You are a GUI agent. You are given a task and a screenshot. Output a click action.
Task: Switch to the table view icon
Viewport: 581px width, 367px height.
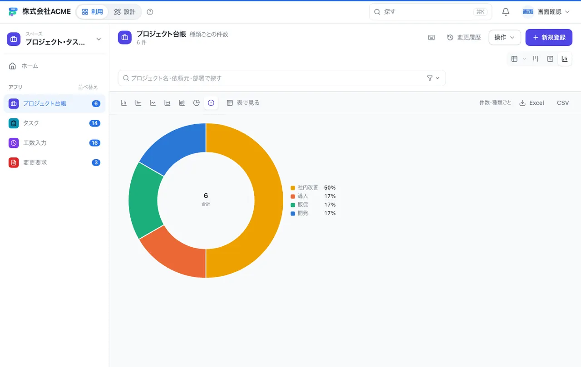[514, 59]
